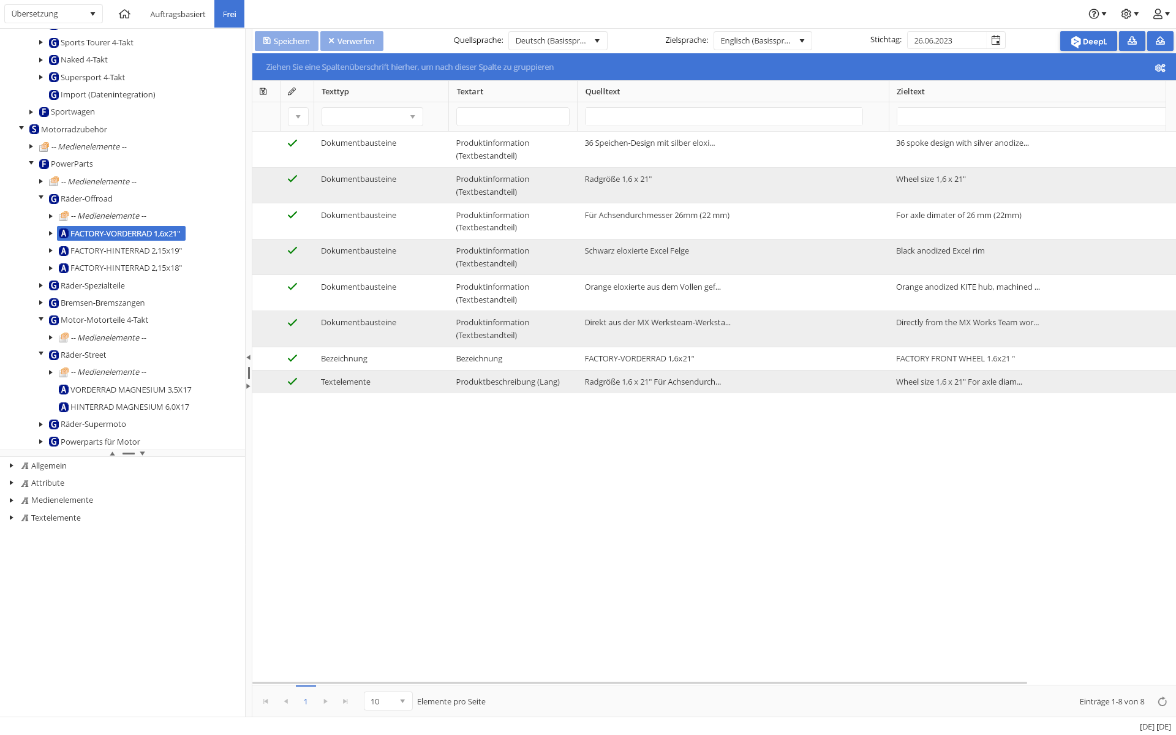1176x735 pixels.
Task: Click the download export icon button
Action: point(1132,41)
